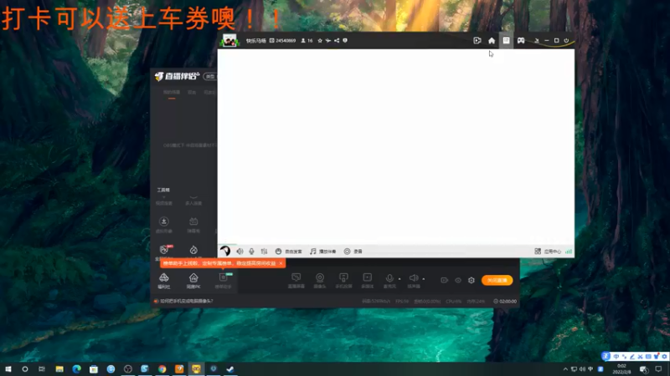The height and width of the screenshot is (376, 670).
Task: Open the phone-as-webcam help link
Action: pos(186,301)
